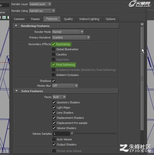Enable the Caustics checkbox
Screen dimensions: 154x155
click(x=53, y=54)
